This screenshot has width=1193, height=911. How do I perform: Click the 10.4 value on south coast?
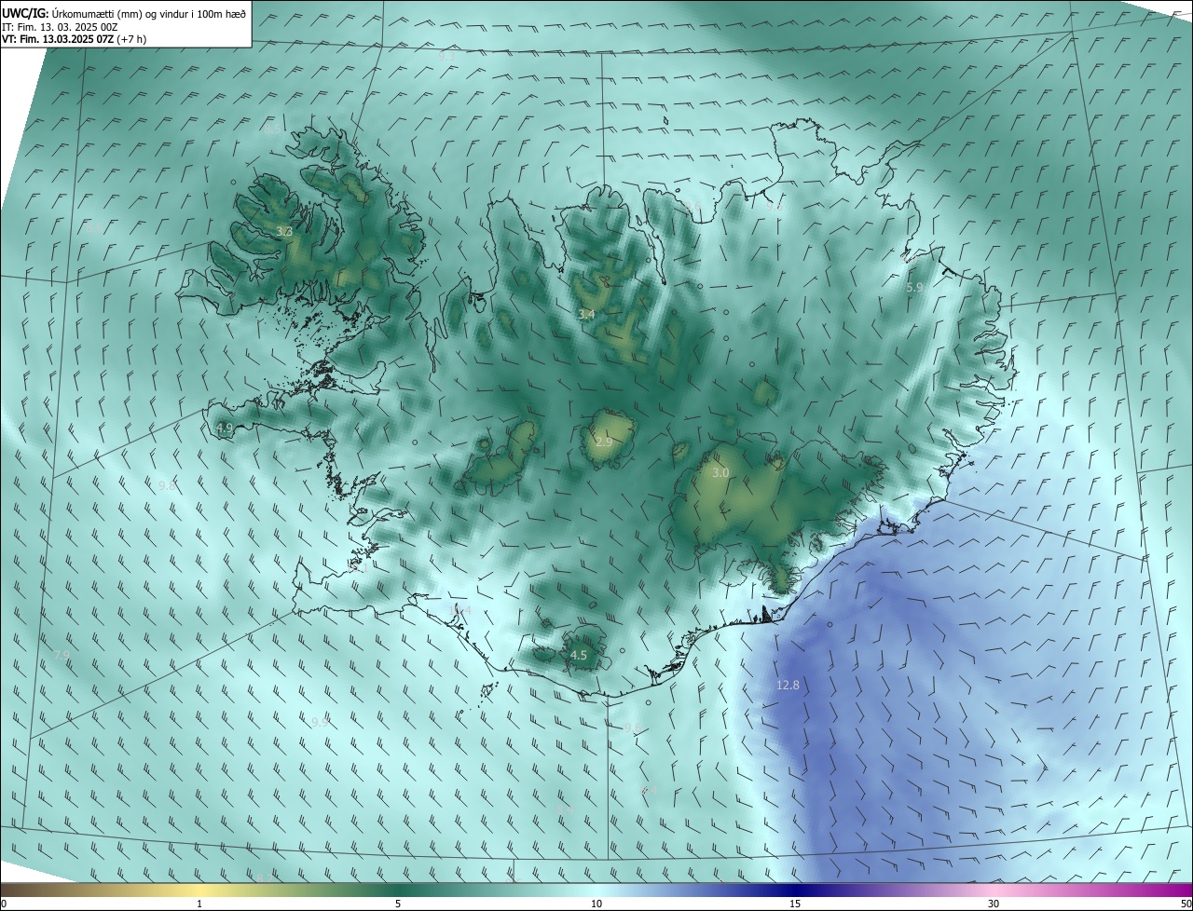point(460,610)
